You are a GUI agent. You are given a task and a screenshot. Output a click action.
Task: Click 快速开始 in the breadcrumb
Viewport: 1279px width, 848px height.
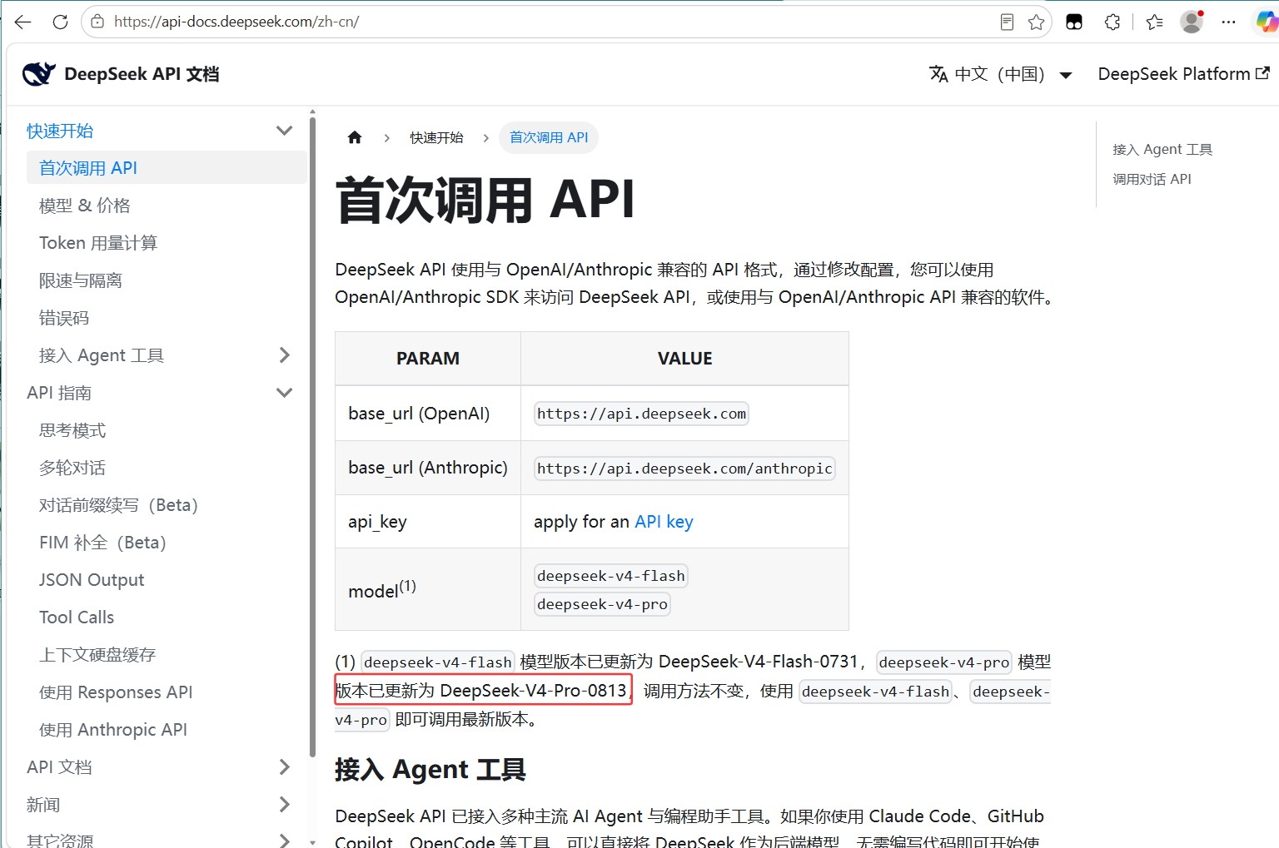pos(436,137)
